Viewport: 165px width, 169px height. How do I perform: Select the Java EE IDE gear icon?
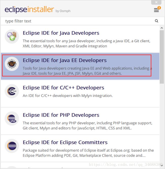click(x=12, y=64)
